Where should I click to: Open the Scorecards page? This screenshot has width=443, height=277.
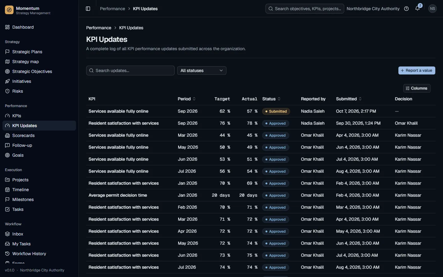[39, 135]
